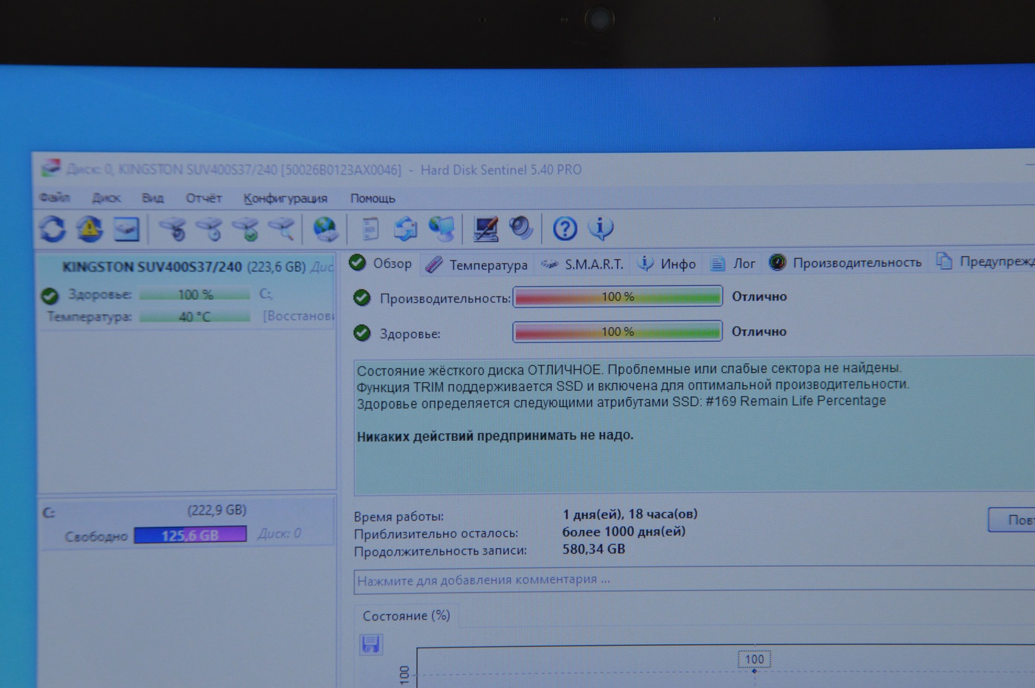This screenshot has width=1035, height=688.
Task: Click the monitor configuration toolbar icon
Action: [486, 228]
